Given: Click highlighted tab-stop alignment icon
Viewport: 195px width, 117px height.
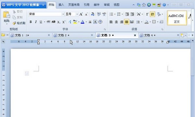Looking at the screenshot, I should (152, 14).
